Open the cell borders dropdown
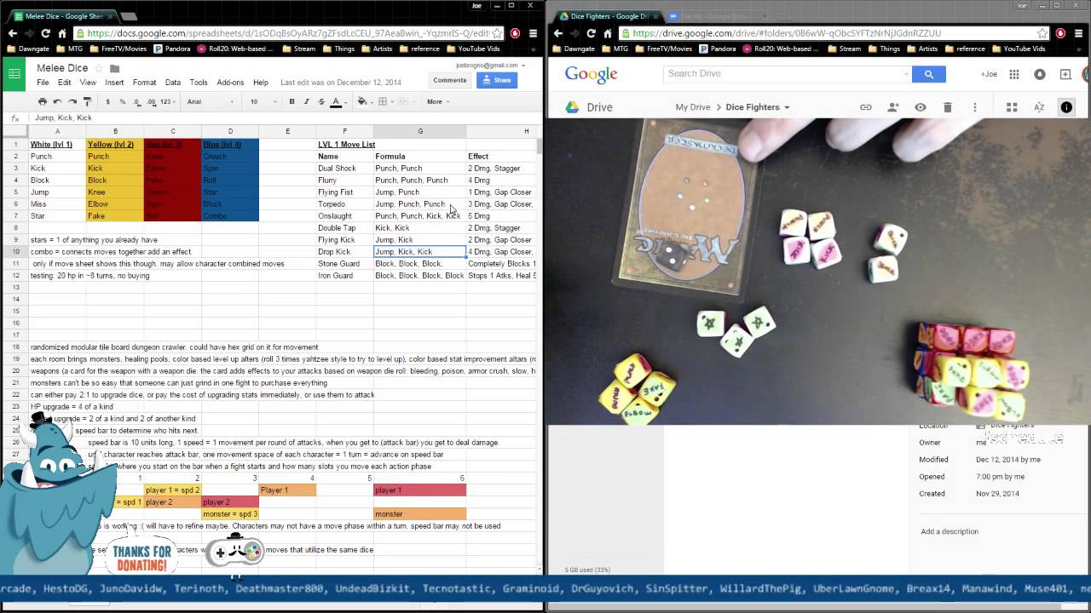This screenshot has width=1091, height=613. [385, 101]
